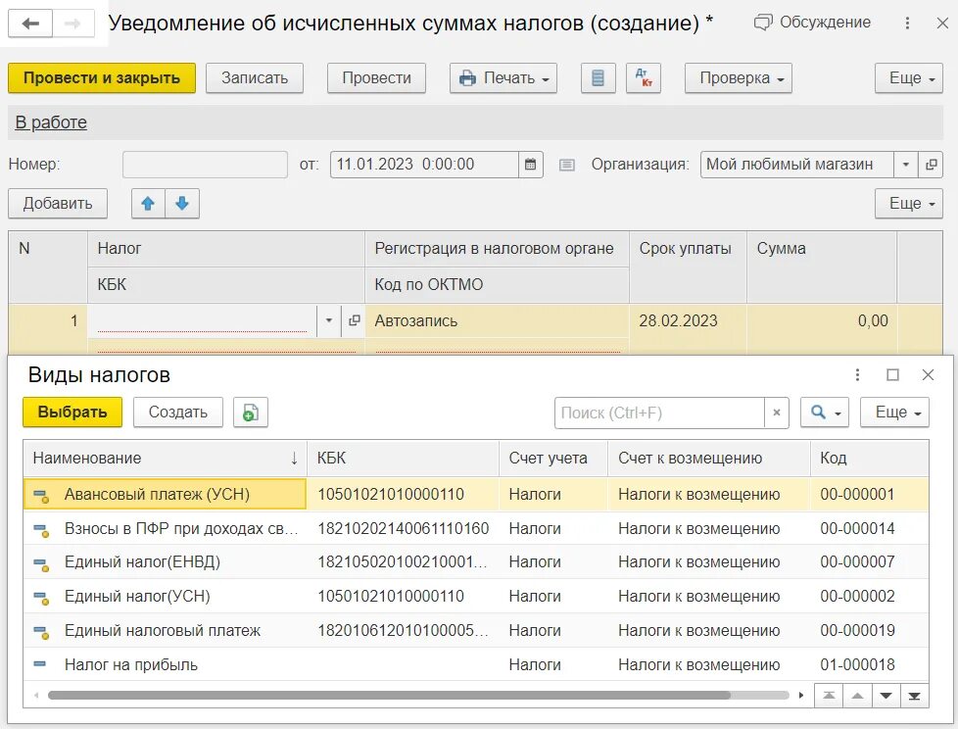The height and width of the screenshot is (729, 958).
Task: Sort by the Наименование column header
Action: pos(165,459)
